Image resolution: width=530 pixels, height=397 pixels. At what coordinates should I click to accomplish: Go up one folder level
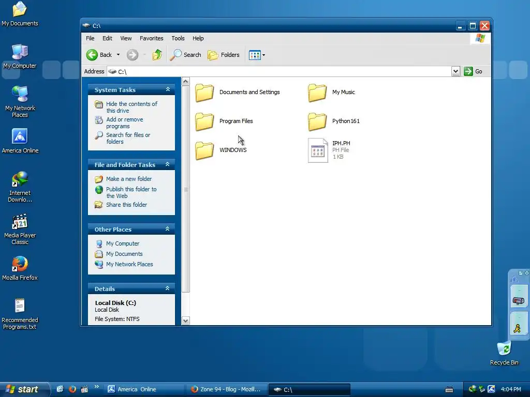coord(157,55)
